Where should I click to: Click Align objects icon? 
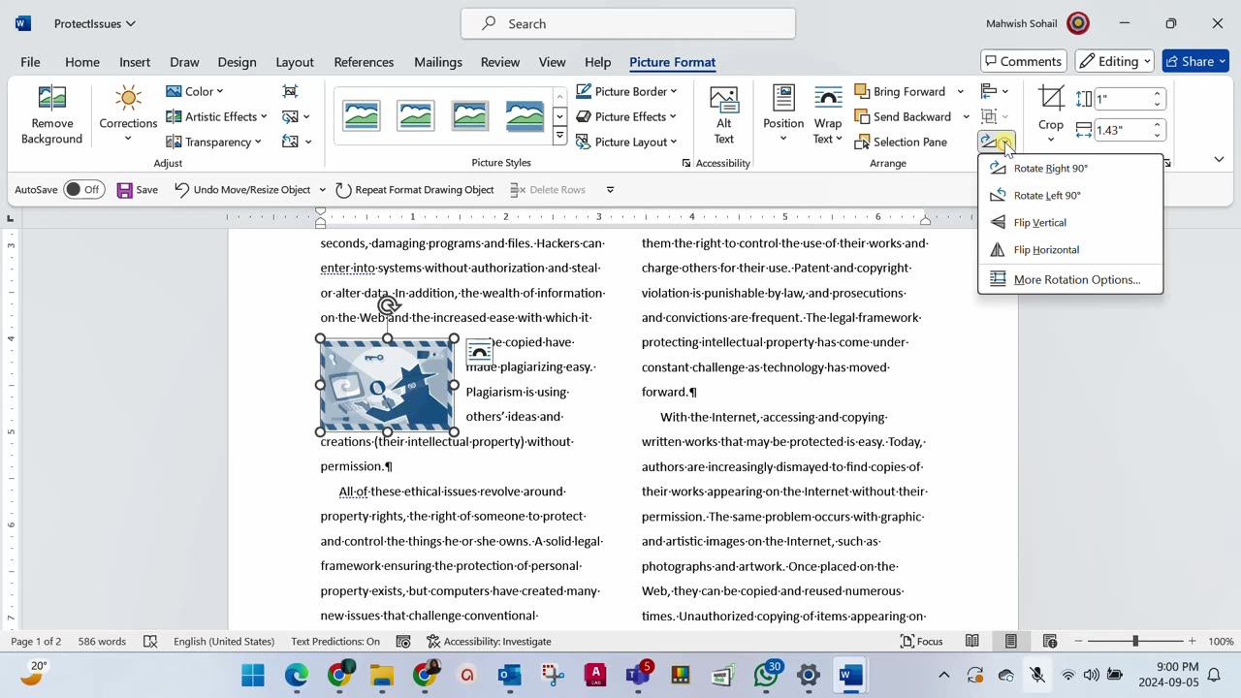coord(989,91)
